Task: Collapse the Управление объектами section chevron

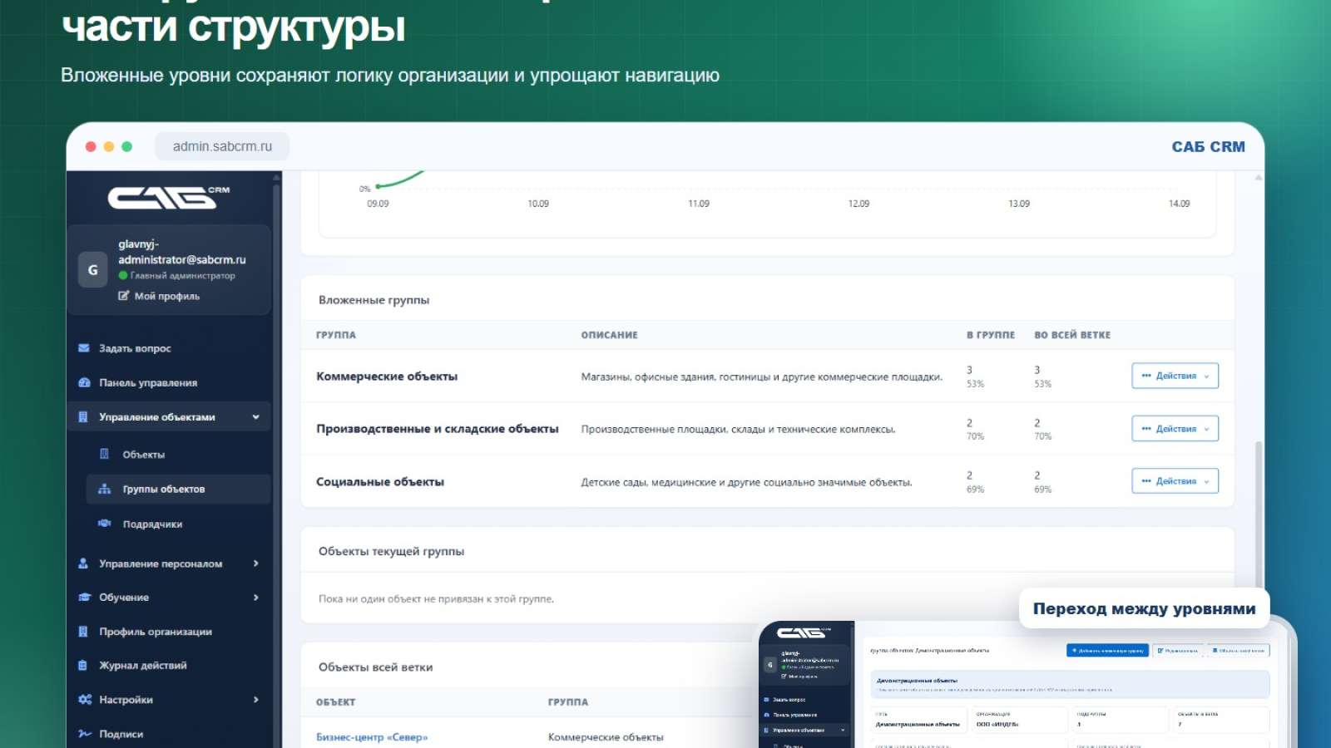Action: [x=255, y=417]
